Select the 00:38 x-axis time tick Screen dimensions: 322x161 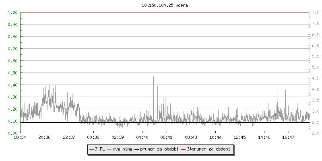pyautogui.click(x=93, y=137)
